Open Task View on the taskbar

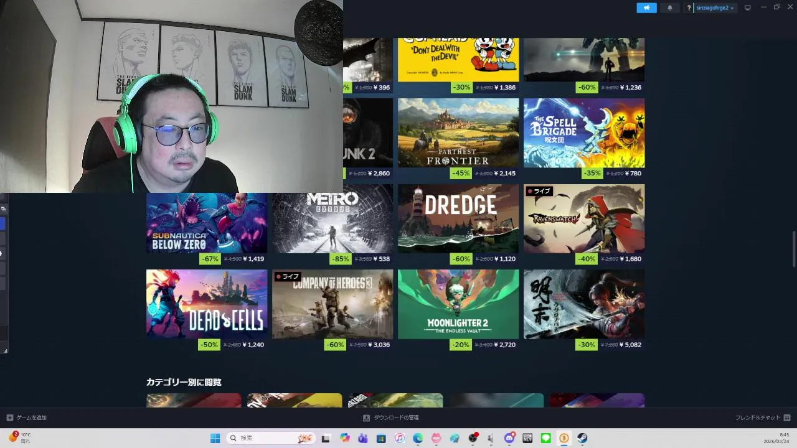click(326, 438)
